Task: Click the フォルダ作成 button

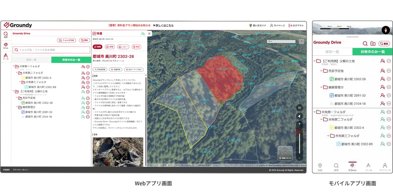Action: coord(66,40)
